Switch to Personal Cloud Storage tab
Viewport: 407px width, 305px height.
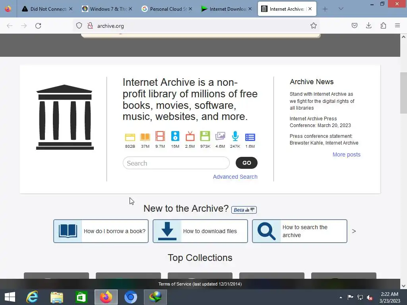(x=167, y=9)
